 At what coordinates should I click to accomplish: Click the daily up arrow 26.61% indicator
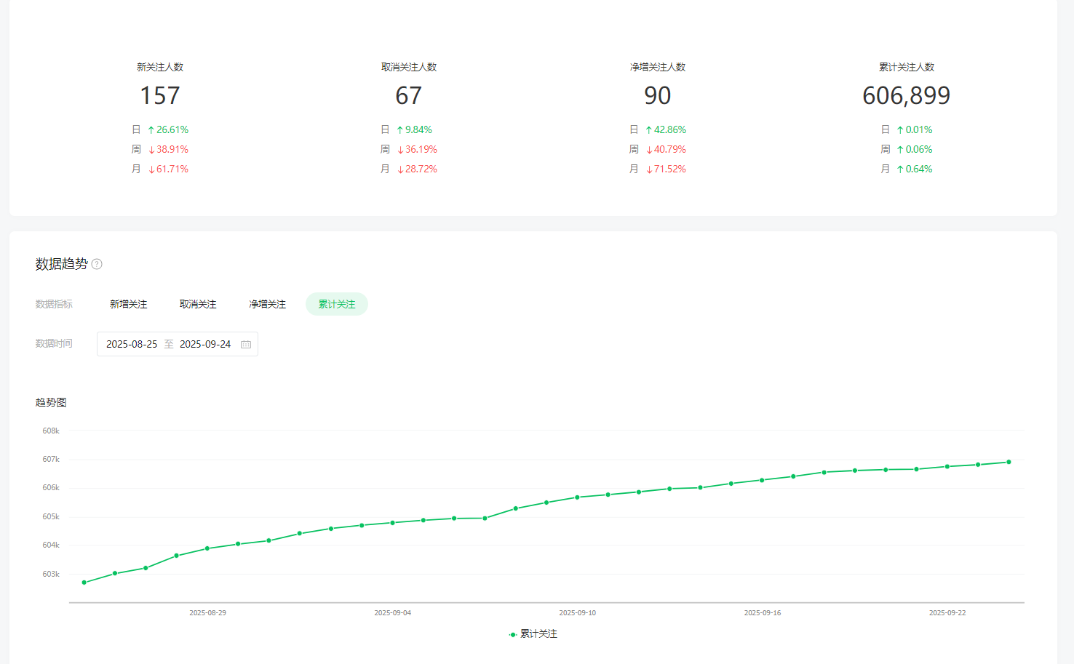[x=168, y=129]
